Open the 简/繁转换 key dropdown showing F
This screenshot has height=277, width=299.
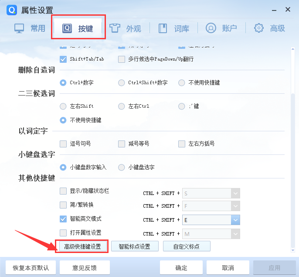coord(235,206)
